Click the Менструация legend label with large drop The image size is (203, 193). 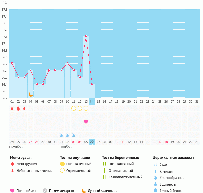(27, 164)
